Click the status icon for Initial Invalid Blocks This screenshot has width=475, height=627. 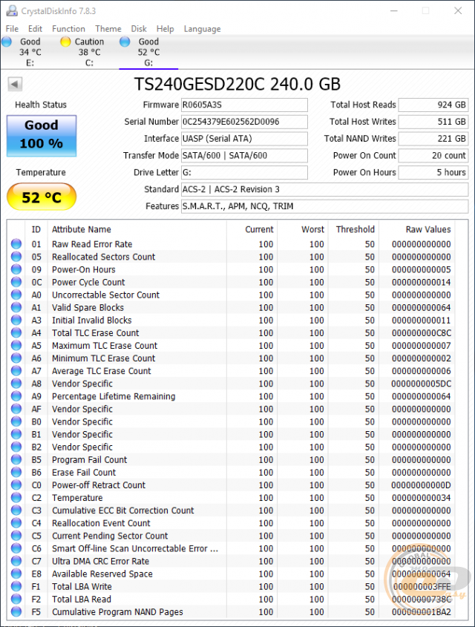click(x=16, y=320)
